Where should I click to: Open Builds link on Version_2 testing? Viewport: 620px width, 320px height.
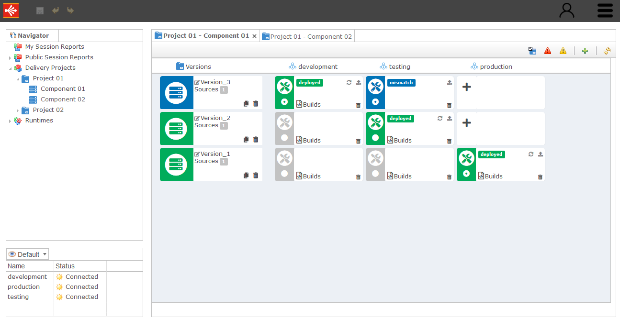pos(399,140)
